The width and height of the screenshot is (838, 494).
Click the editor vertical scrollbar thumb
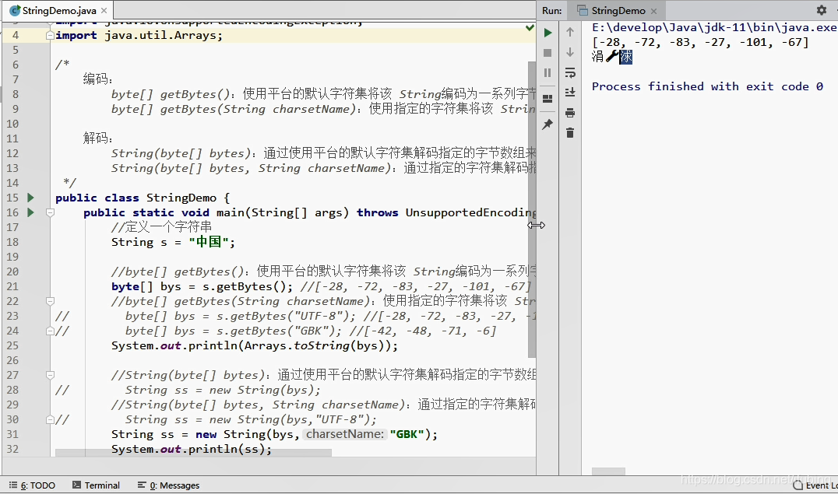tap(531, 209)
